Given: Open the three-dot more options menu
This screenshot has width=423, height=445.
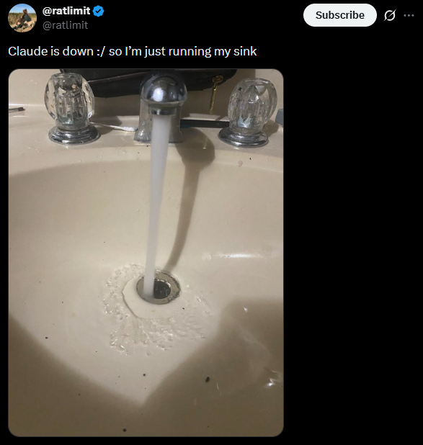Looking at the screenshot, I should point(409,15).
